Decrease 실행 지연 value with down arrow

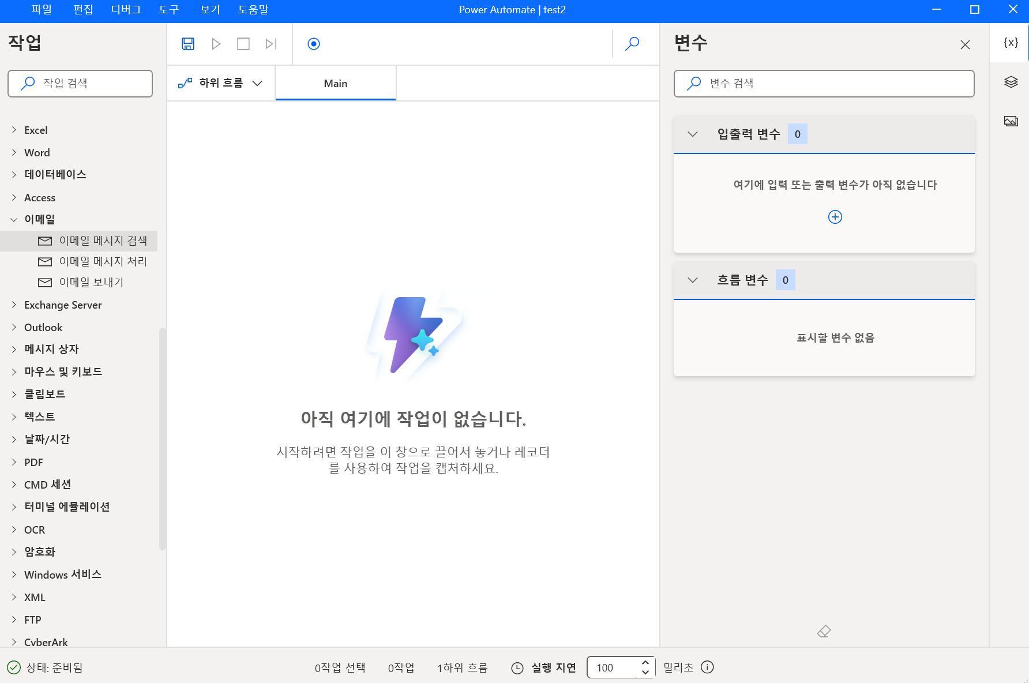(x=645, y=673)
